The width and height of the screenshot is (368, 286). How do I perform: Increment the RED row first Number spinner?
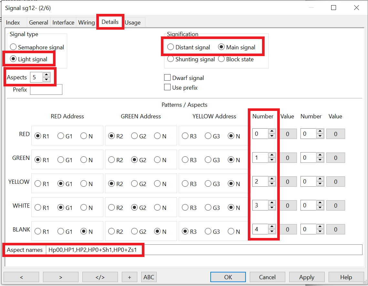[x=272, y=131]
